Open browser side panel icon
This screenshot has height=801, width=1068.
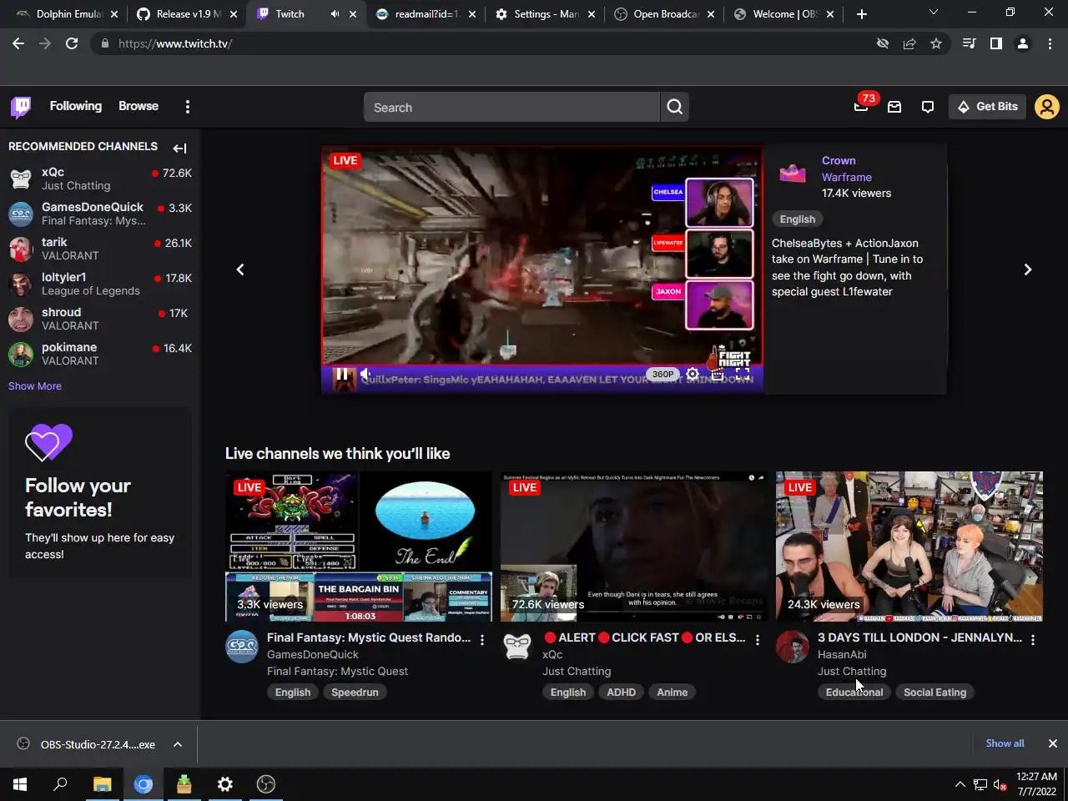pos(995,43)
